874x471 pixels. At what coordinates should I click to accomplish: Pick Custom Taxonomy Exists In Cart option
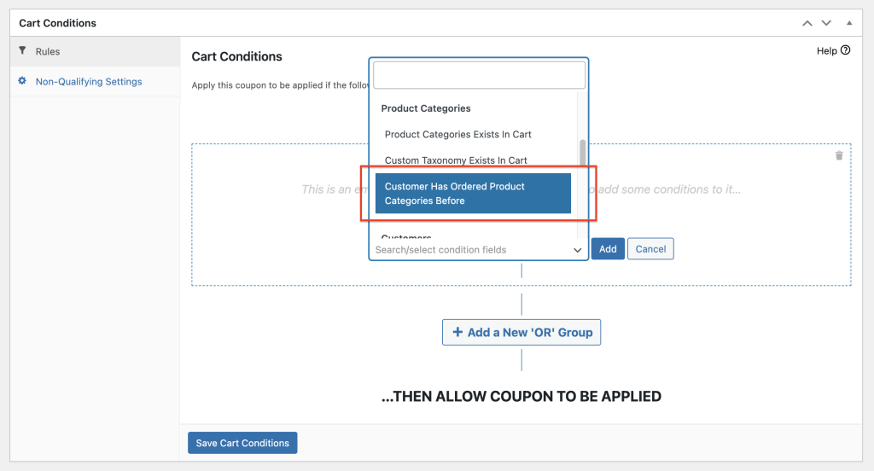(456, 160)
